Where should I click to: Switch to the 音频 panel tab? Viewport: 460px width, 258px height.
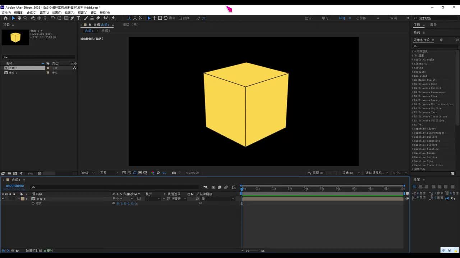pos(433,25)
